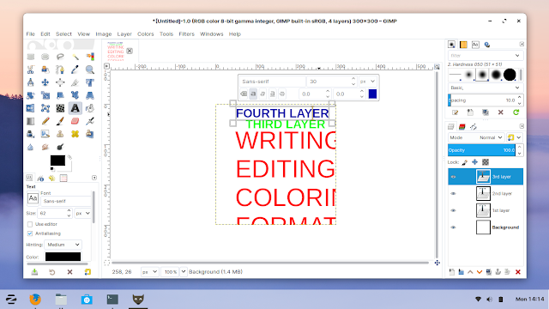Hide the 2nd layer visibility eye
The width and height of the screenshot is (549, 309).
click(x=453, y=193)
